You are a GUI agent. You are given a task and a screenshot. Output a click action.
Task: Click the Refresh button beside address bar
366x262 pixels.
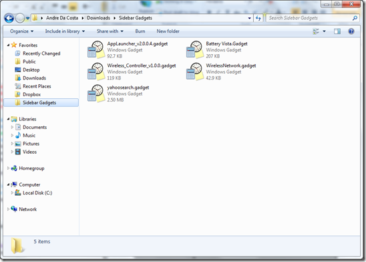pos(258,18)
